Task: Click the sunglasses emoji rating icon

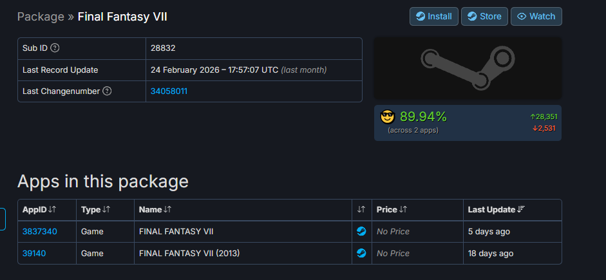Action: [387, 117]
